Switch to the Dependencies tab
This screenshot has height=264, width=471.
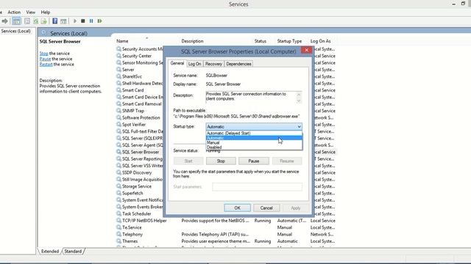pyautogui.click(x=238, y=64)
